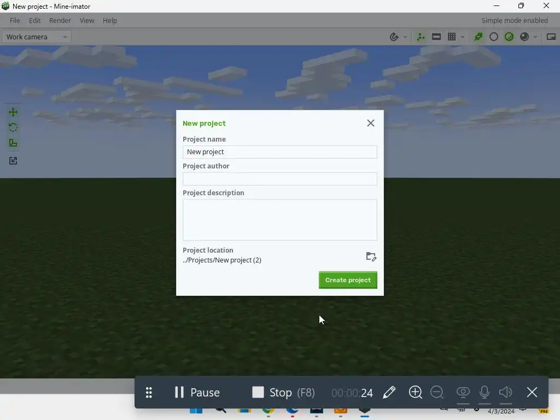This screenshot has width=560, height=420.
Task: Toggle the empty circle shading icon
Action: click(494, 37)
